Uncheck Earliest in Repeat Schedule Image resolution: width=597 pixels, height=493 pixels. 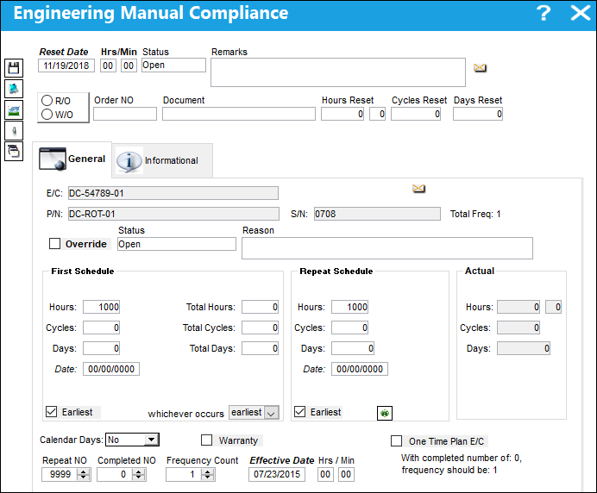[x=299, y=412]
